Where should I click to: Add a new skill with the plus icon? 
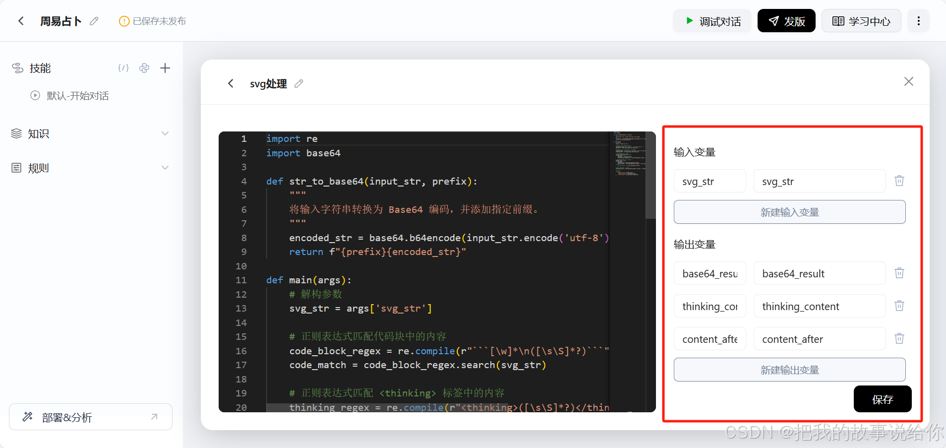pyautogui.click(x=165, y=68)
